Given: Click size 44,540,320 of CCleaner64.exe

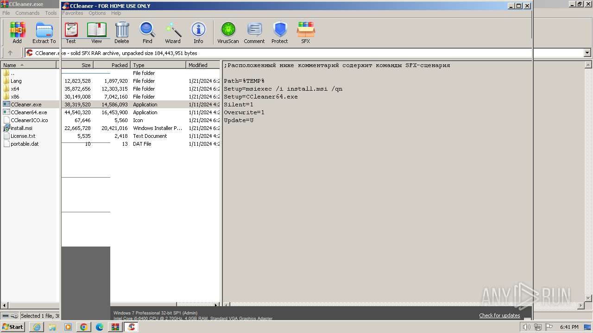Looking at the screenshot, I should click(77, 112).
